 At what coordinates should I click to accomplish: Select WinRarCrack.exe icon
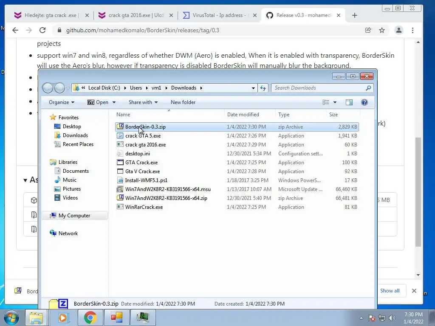click(x=120, y=207)
